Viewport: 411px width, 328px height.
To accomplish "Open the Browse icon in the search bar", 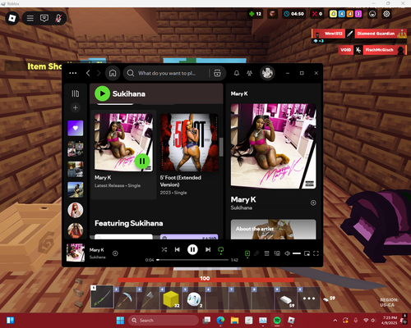I will [217, 73].
